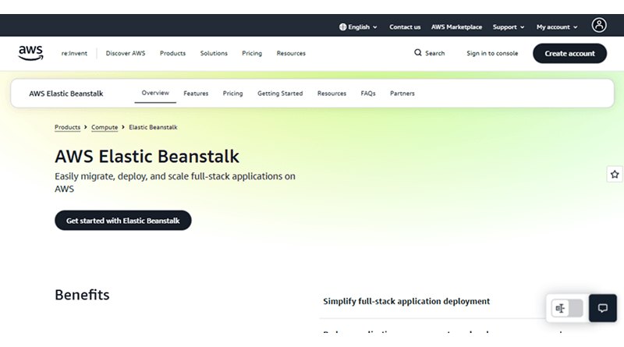This screenshot has width=624, height=347.
Task: Click the globe language icon
Action: pyautogui.click(x=342, y=27)
